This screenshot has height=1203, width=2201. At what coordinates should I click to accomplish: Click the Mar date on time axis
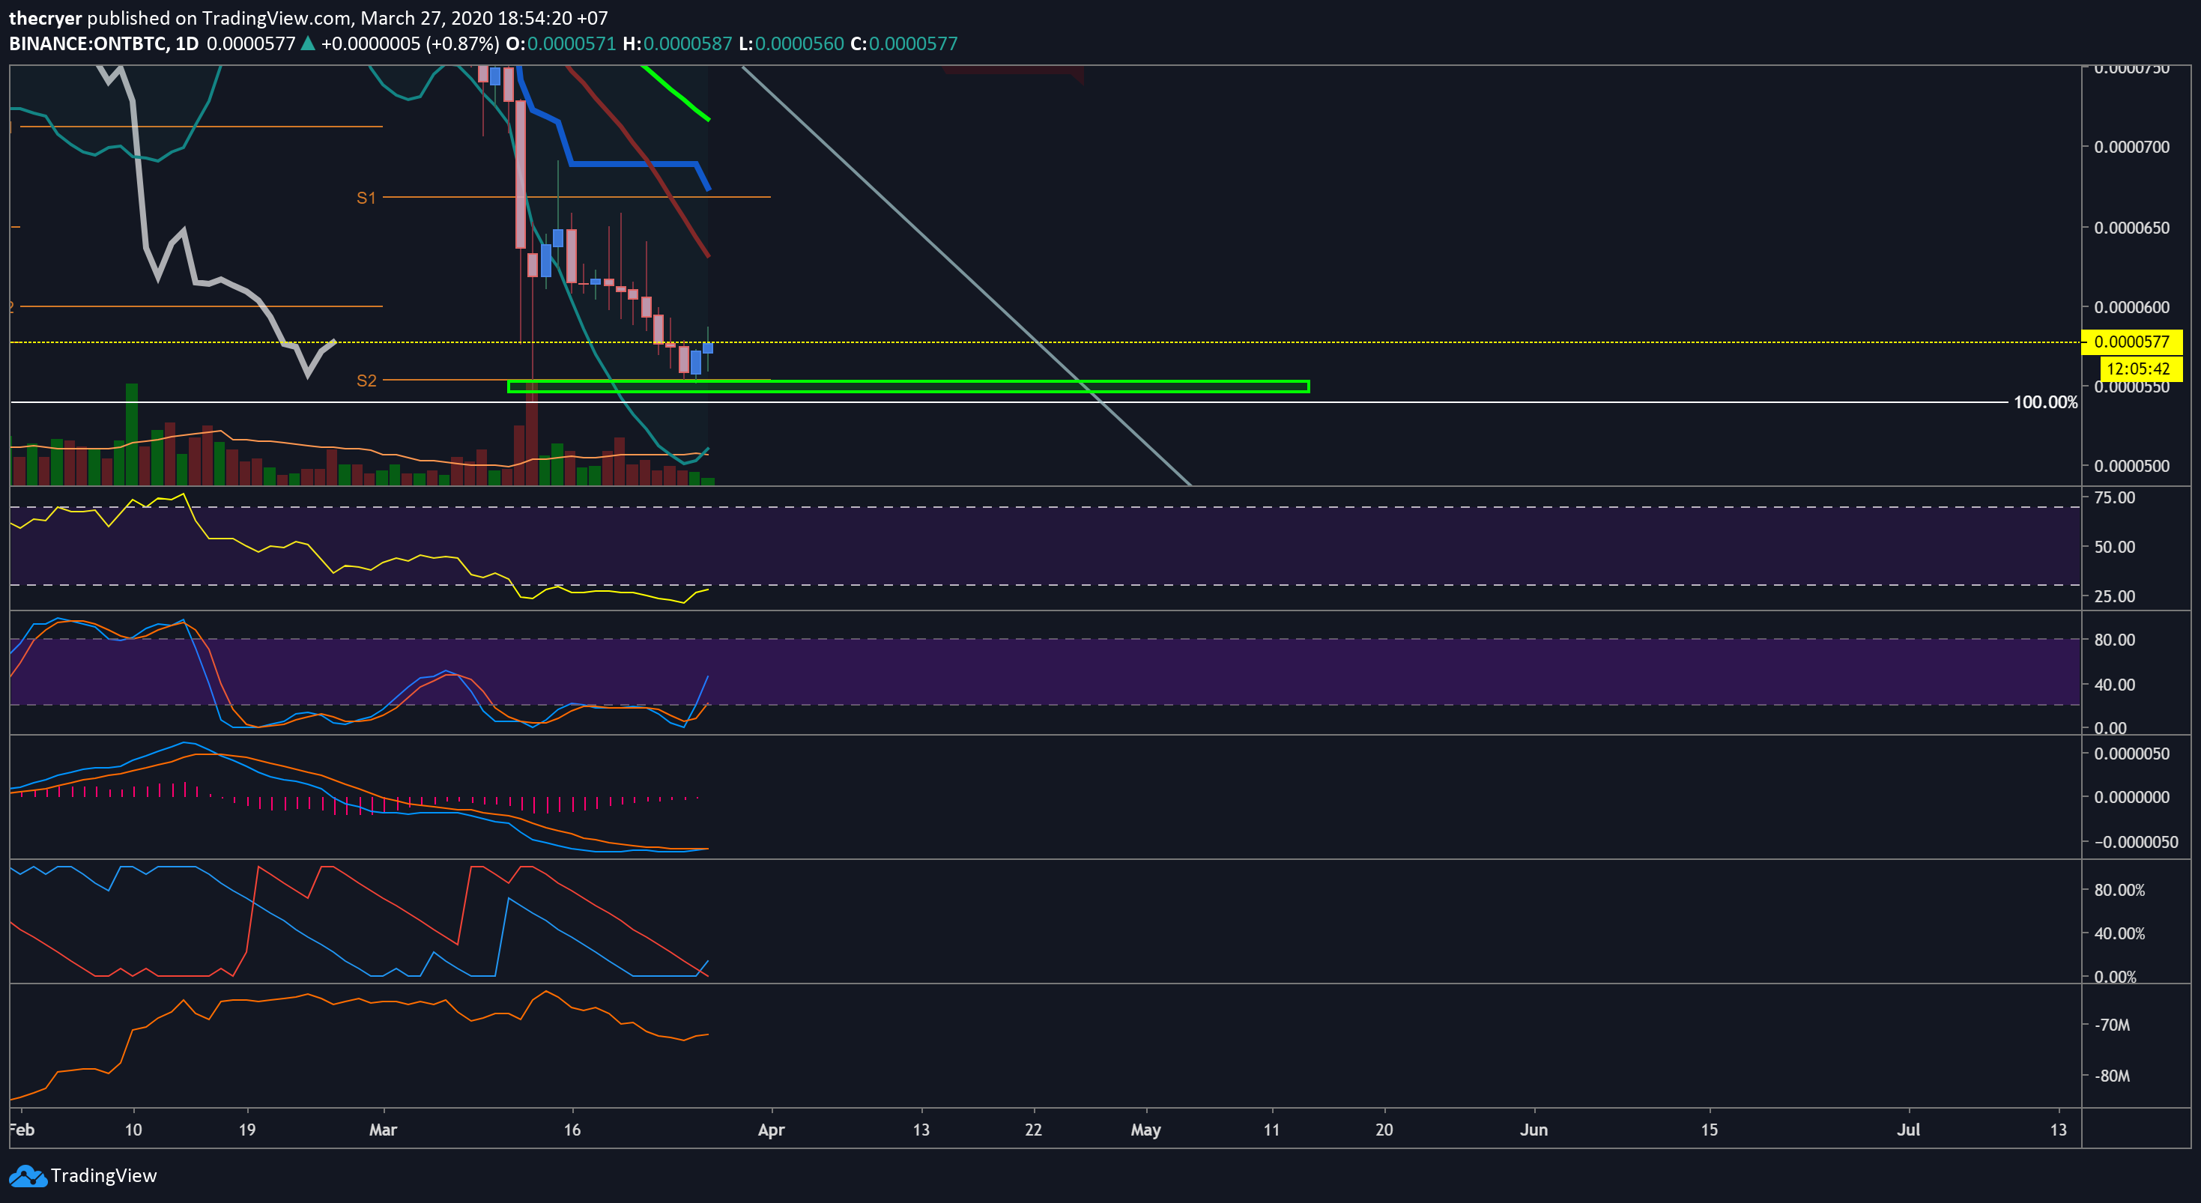[383, 1130]
